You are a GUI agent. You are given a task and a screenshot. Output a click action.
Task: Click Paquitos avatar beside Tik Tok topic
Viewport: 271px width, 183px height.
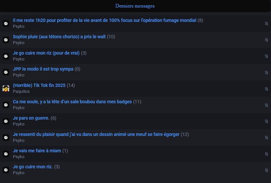[6, 89]
